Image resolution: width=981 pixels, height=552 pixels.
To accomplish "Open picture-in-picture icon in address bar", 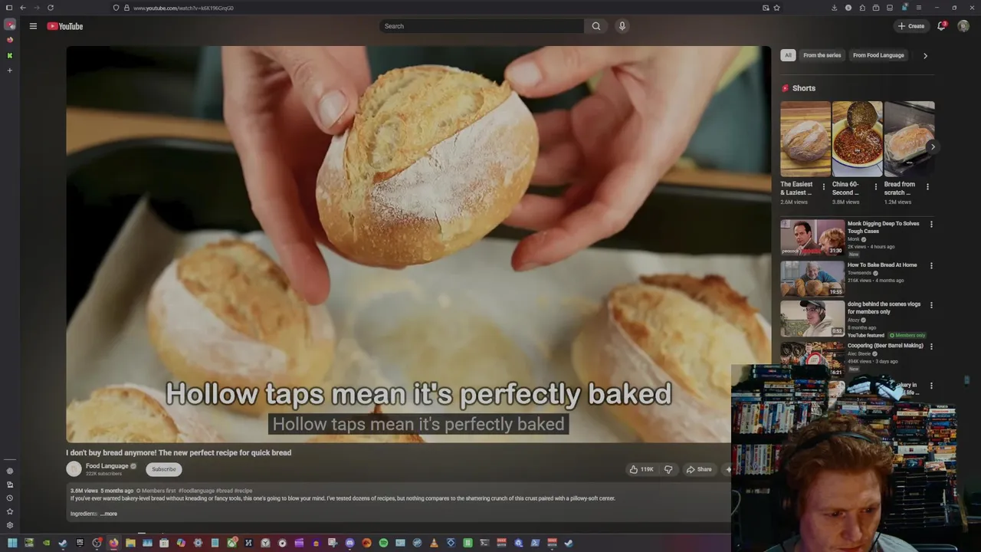I will point(766,8).
